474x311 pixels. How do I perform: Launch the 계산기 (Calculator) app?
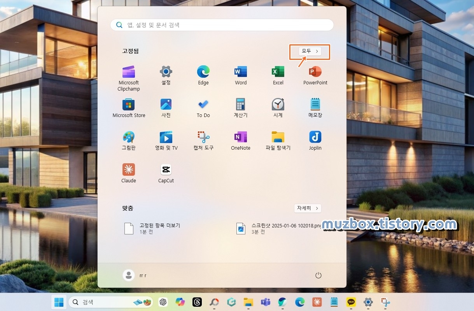tap(240, 104)
